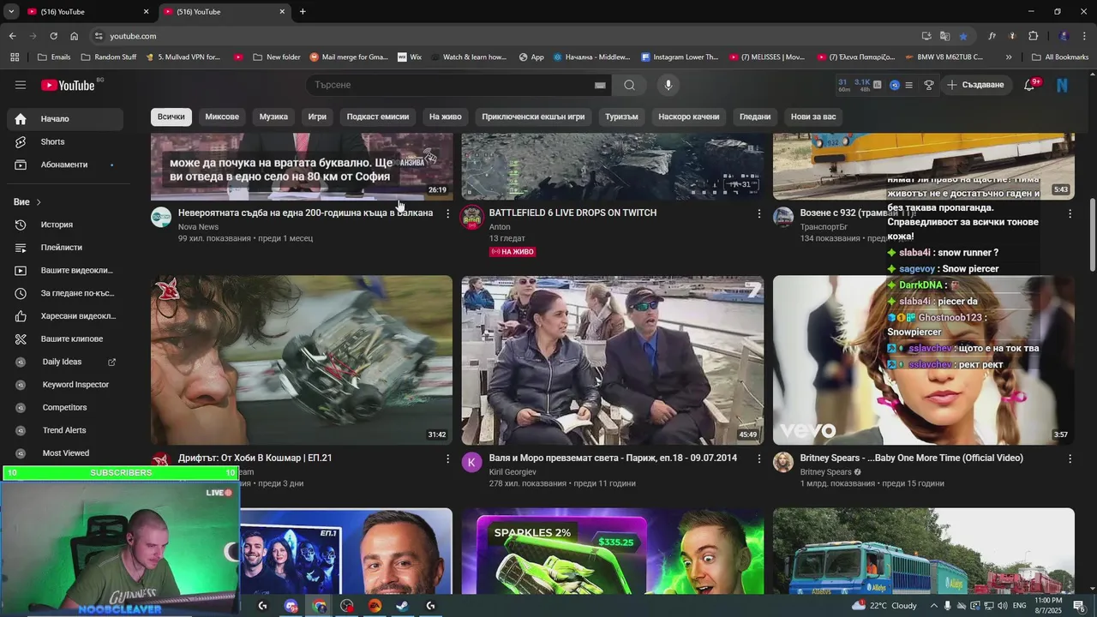1097x617 pixels.
Task: Open Chrome extensions puzzle icon
Action: tap(1033, 36)
